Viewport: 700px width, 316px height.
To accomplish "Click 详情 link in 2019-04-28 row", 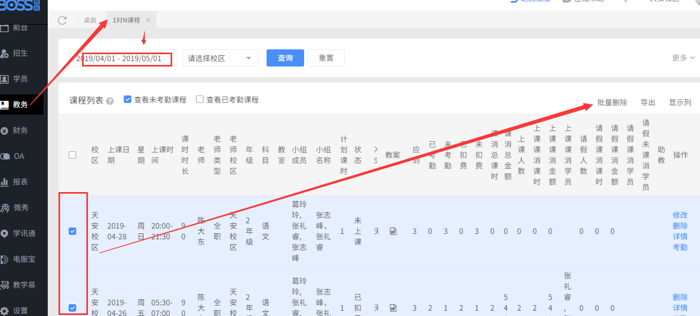I will (680, 237).
